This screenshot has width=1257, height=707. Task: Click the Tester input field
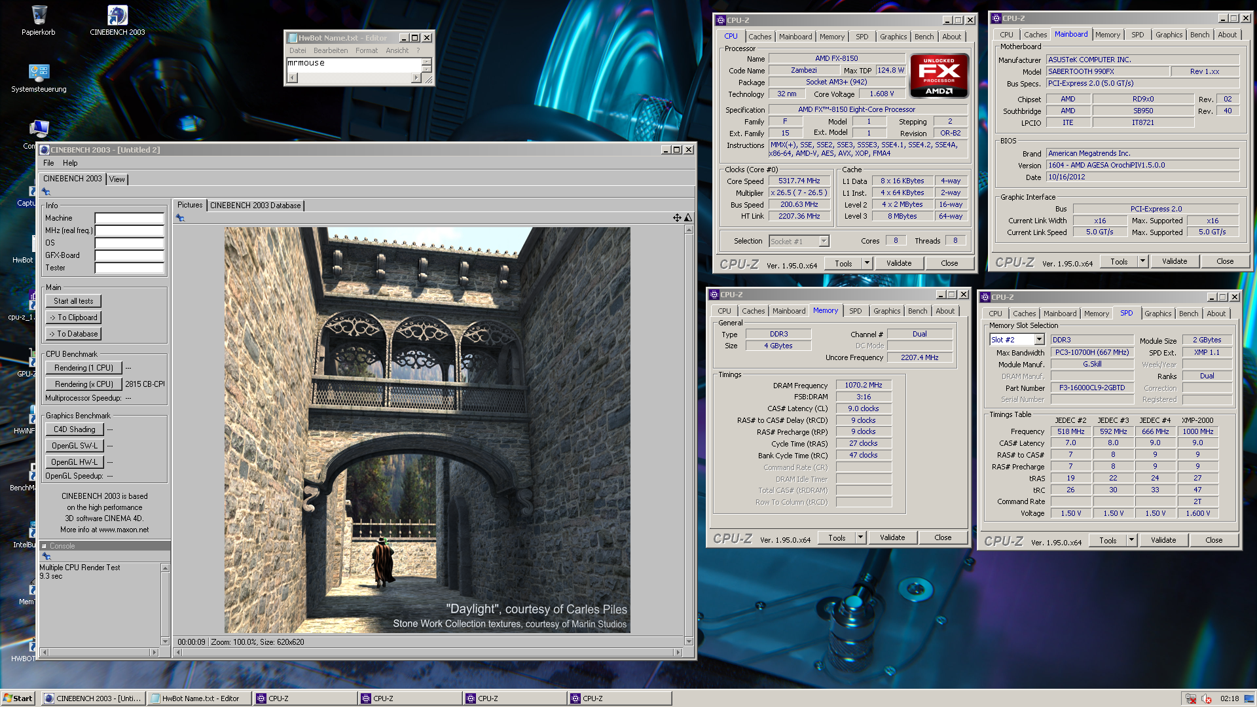point(129,268)
